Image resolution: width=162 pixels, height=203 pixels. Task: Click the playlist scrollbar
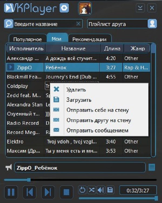point(153,100)
